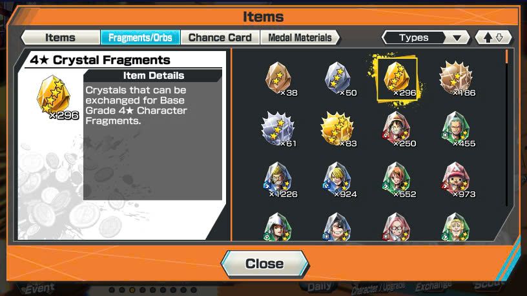Select Luffy character fragment x250
The height and width of the screenshot is (296, 527).
[398, 129]
